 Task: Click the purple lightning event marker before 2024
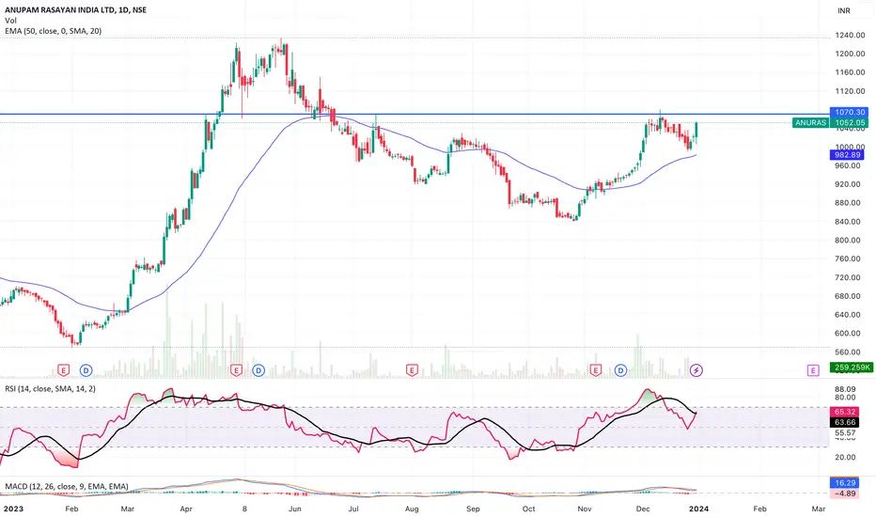[x=696, y=370]
